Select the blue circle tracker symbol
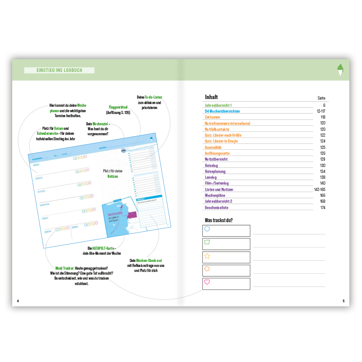362x362 pixels. point(207,229)
